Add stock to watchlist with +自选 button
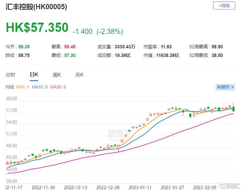Image resolution: width=242 pixels, height=191 pixels. [224, 6]
